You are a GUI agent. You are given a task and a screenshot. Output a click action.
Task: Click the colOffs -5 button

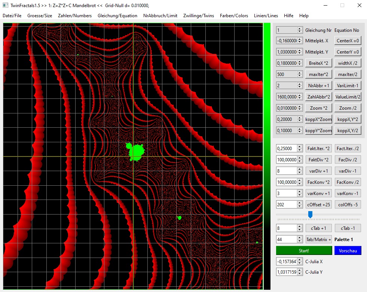point(348,205)
